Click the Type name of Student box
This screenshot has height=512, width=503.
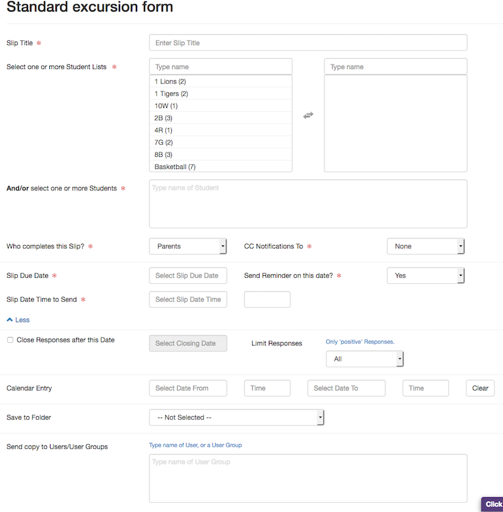(309, 204)
